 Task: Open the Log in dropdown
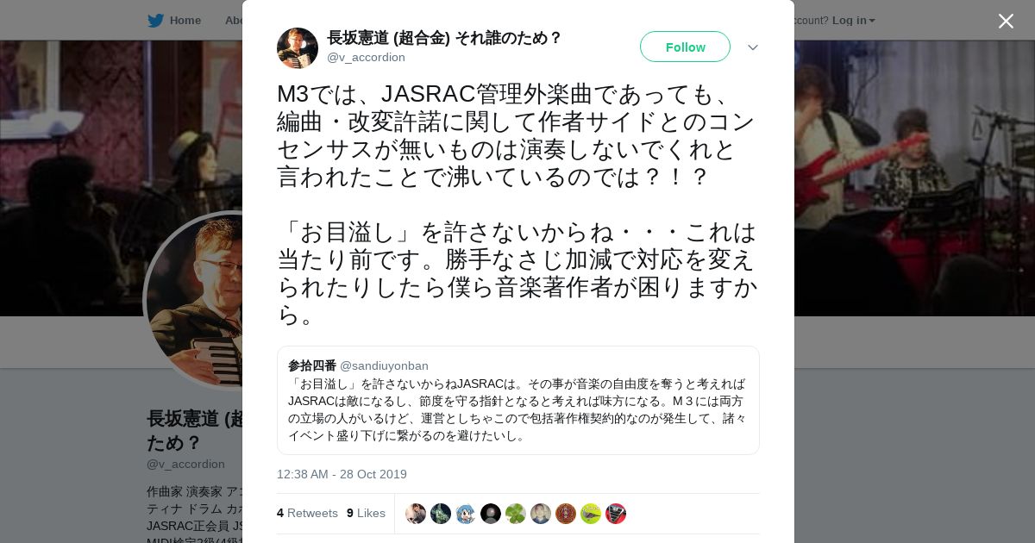(853, 21)
